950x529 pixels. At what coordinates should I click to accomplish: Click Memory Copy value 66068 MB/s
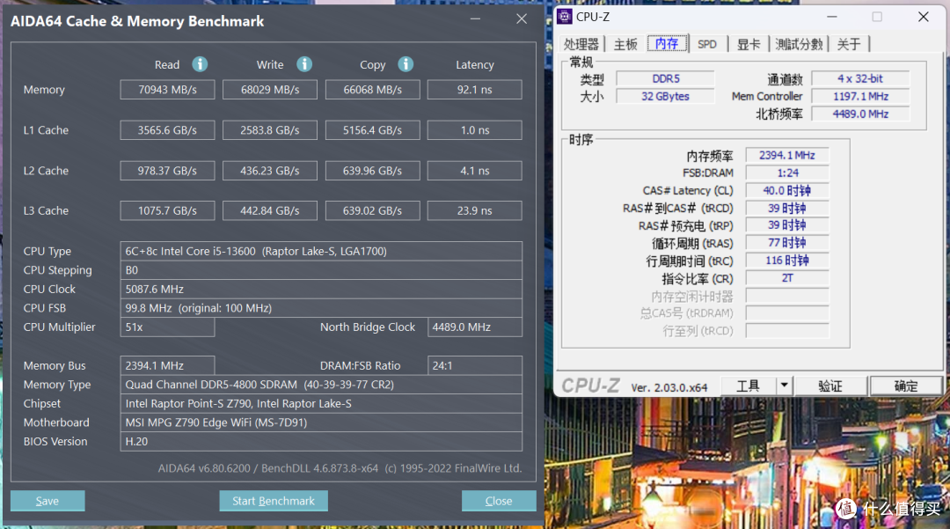(x=373, y=90)
